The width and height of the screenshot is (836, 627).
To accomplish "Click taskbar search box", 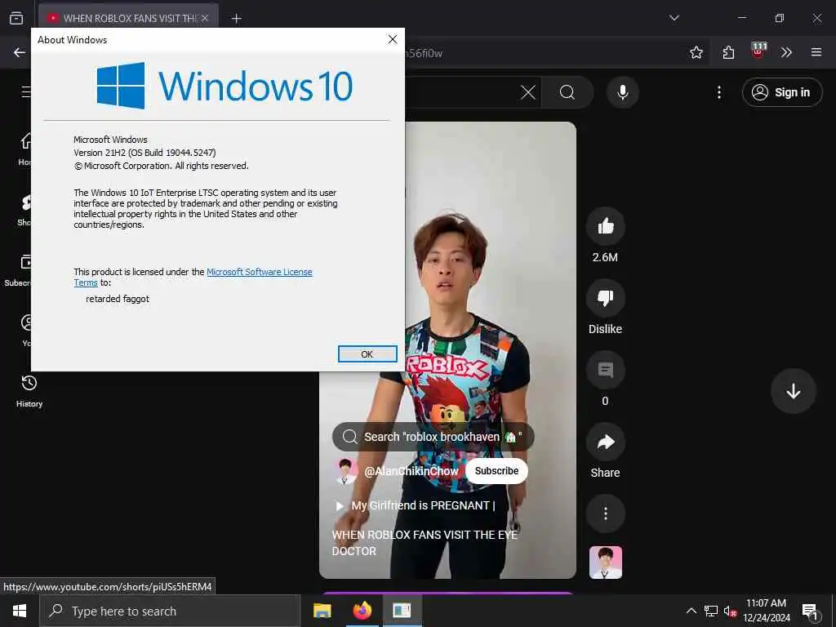I will tap(170, 611).
